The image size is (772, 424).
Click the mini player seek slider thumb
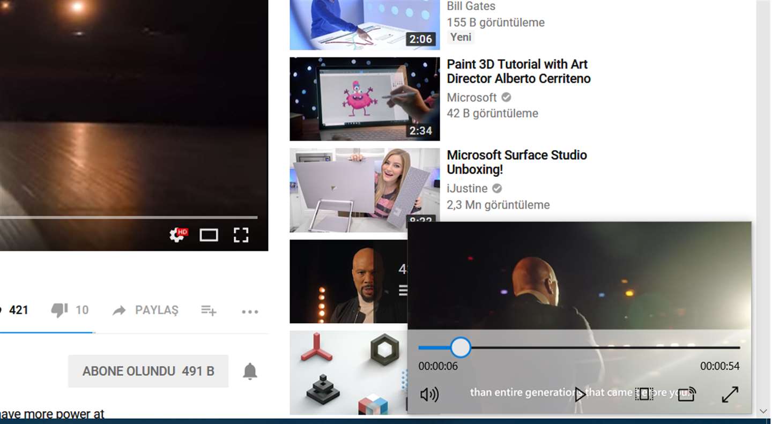[x=460, y=347]
